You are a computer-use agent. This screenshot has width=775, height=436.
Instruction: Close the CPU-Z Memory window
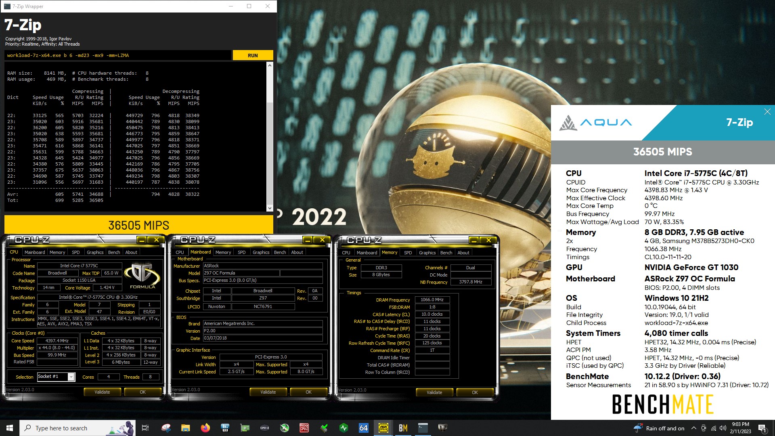coord(488,240)
